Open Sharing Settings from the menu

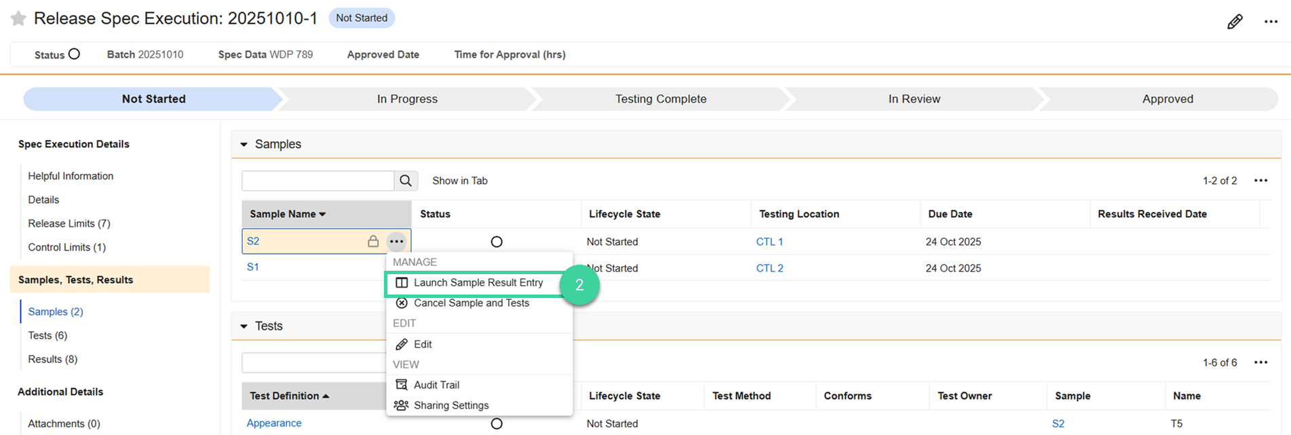pyautogui.click(x=451, y=405)
